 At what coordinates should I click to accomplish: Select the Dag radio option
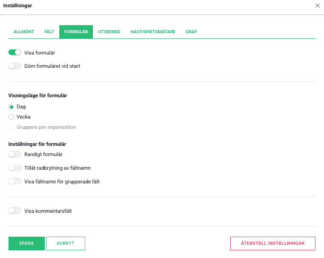[12, 107]
